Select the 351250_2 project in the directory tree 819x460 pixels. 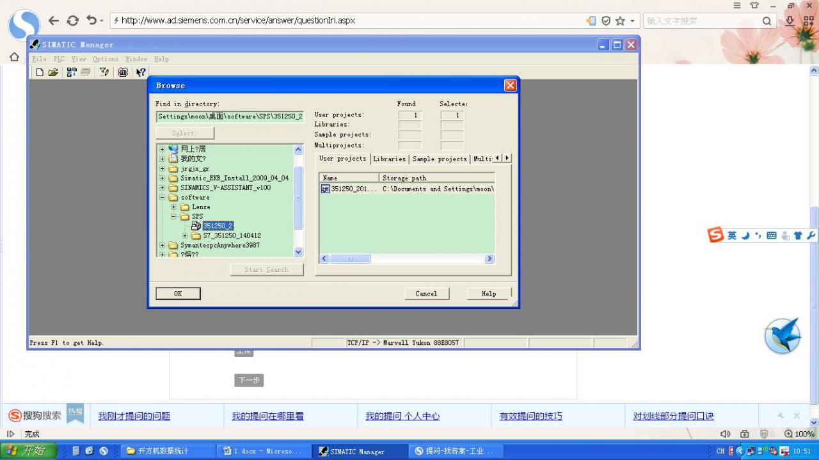tap(218, 226)
